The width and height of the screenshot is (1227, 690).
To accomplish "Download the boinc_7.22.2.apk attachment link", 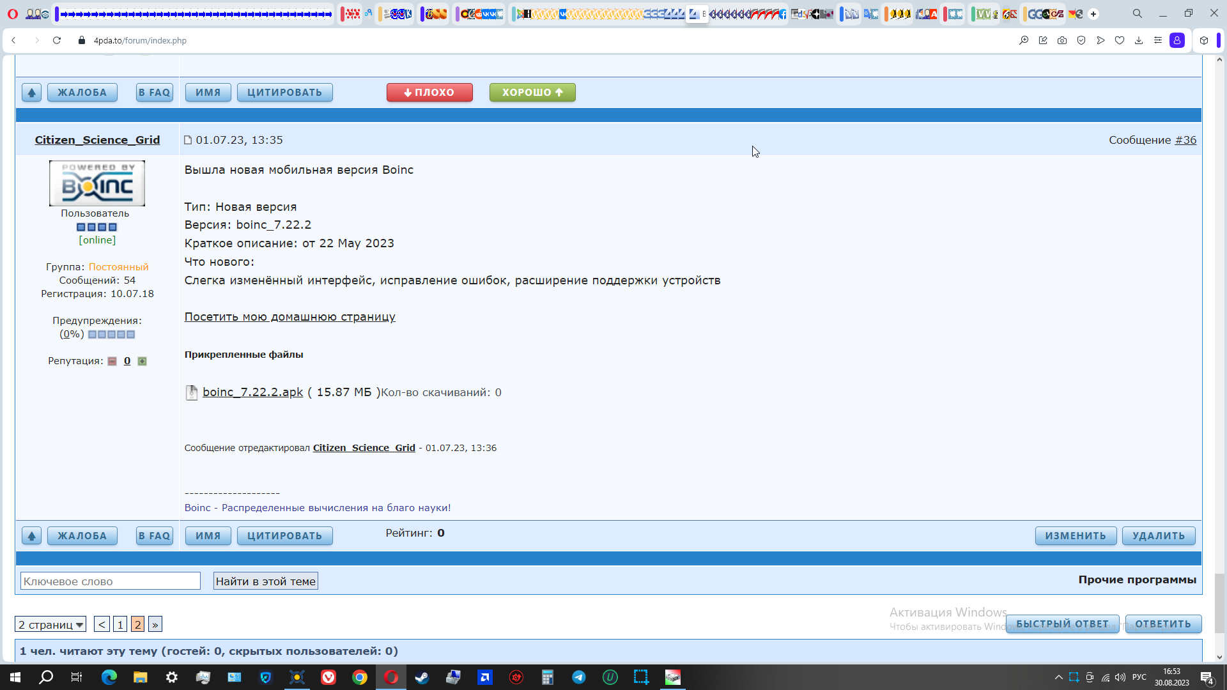I will [x=252, y=392].
